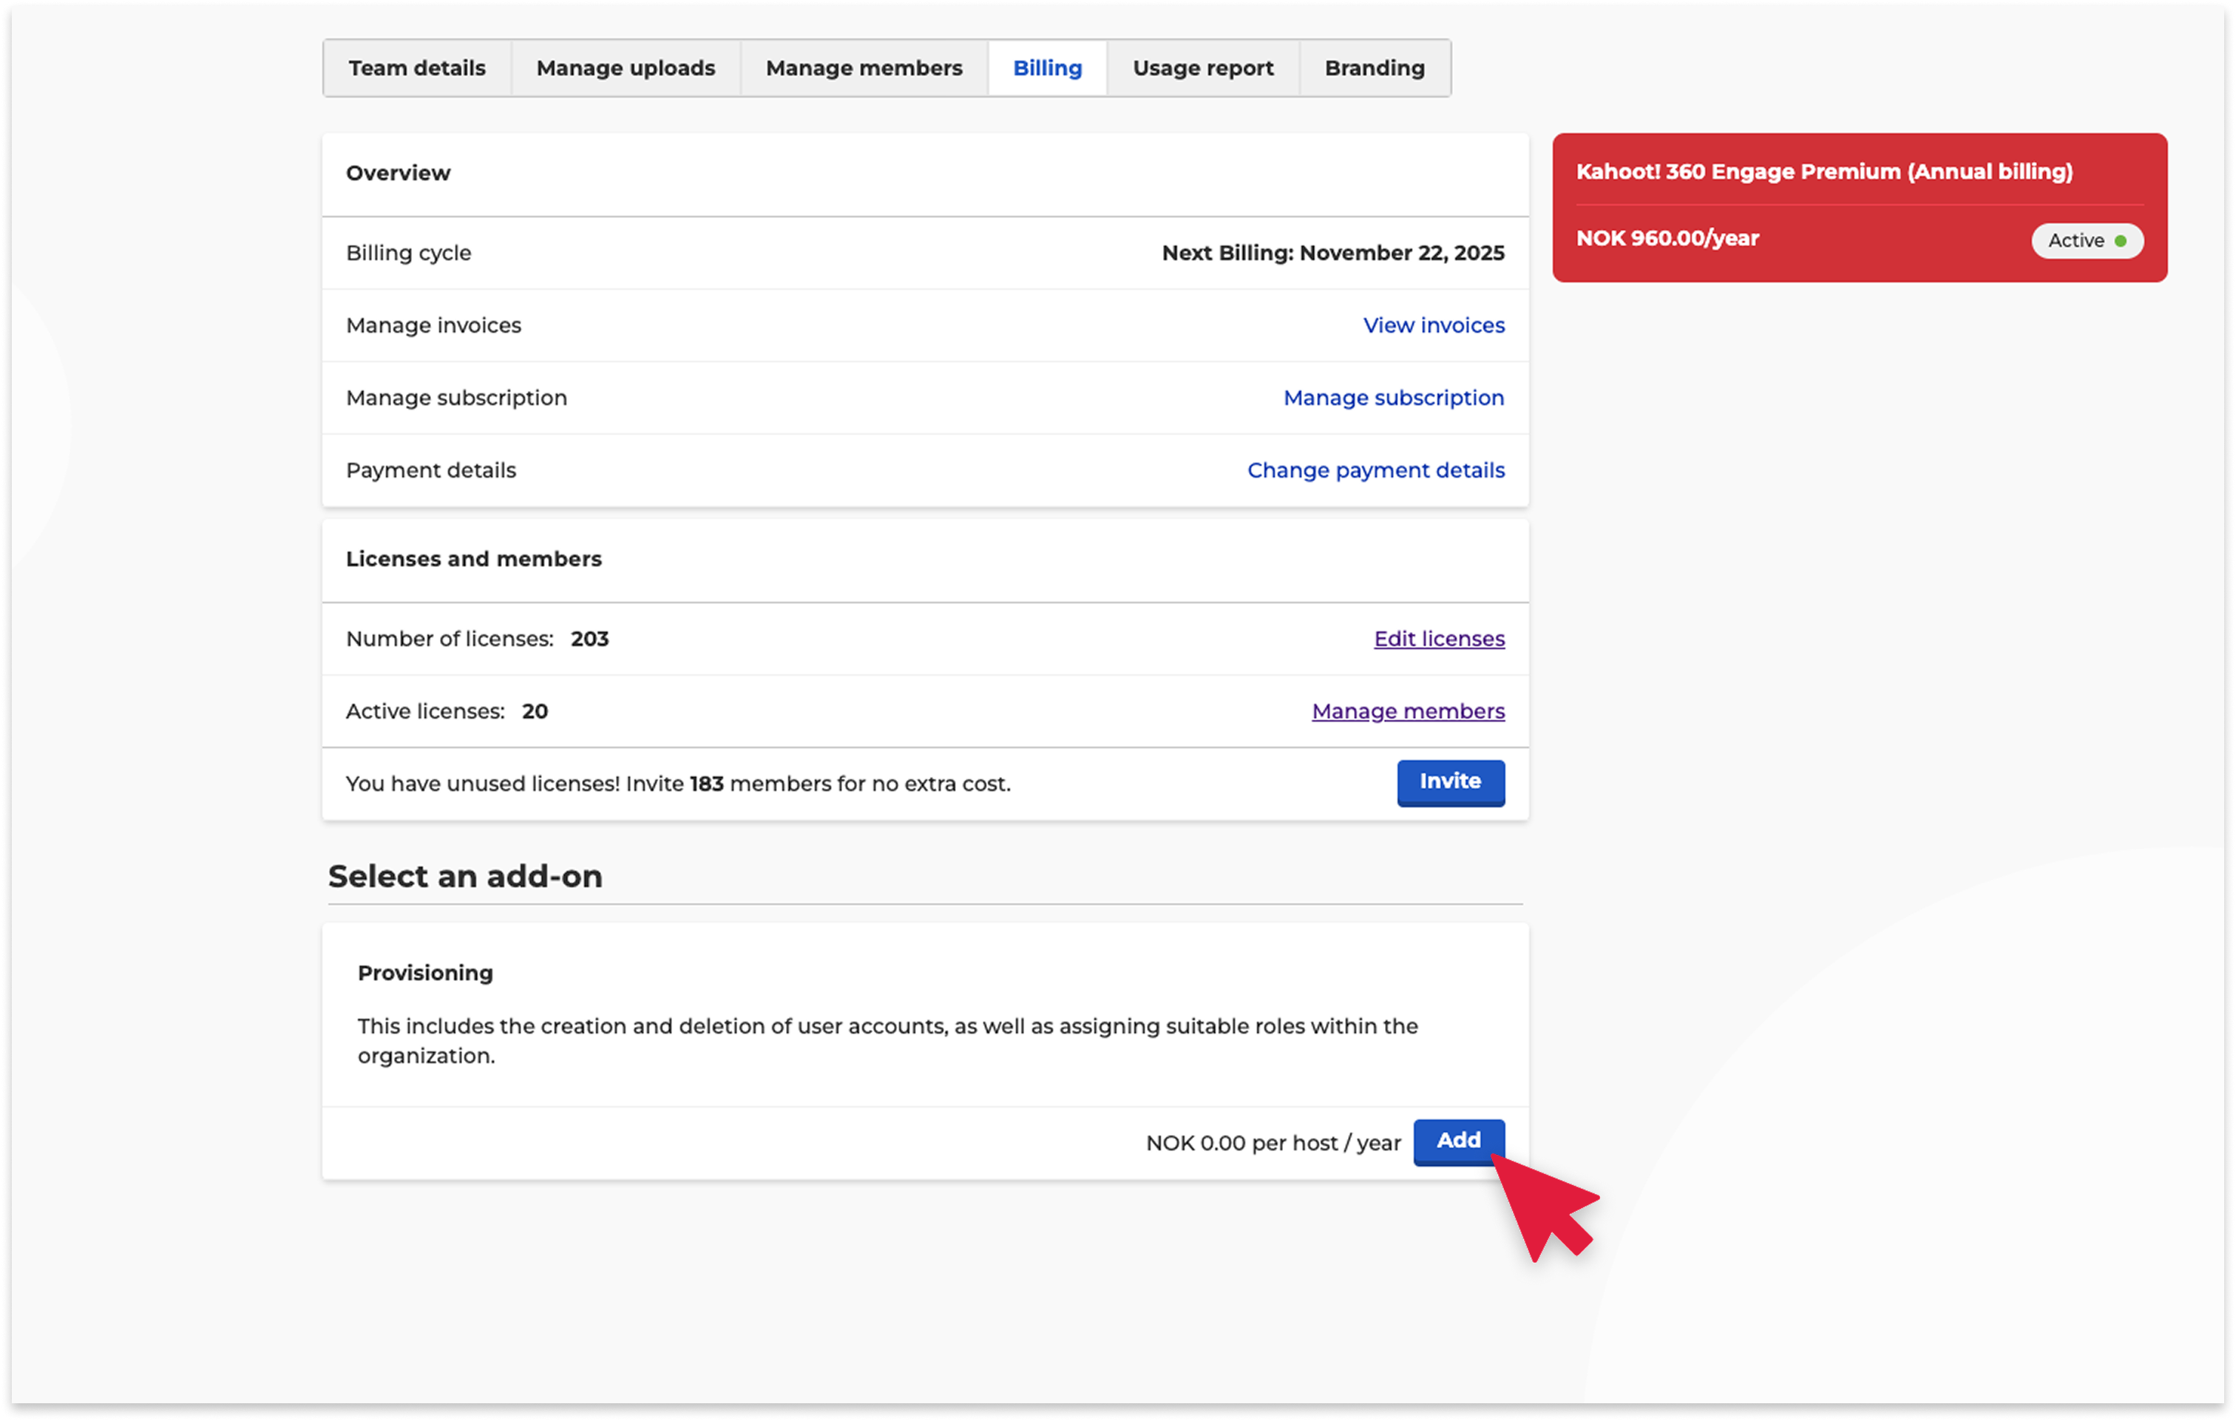Click the Overview heading
2236x1421 pixels.
399,173
